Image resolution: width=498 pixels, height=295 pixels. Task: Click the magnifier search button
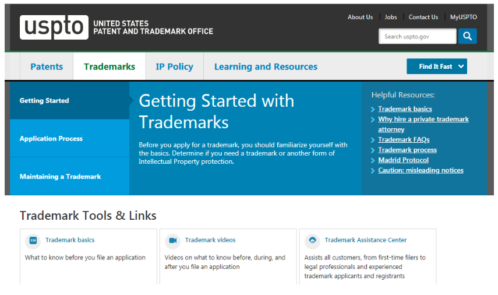click(467, 36)
